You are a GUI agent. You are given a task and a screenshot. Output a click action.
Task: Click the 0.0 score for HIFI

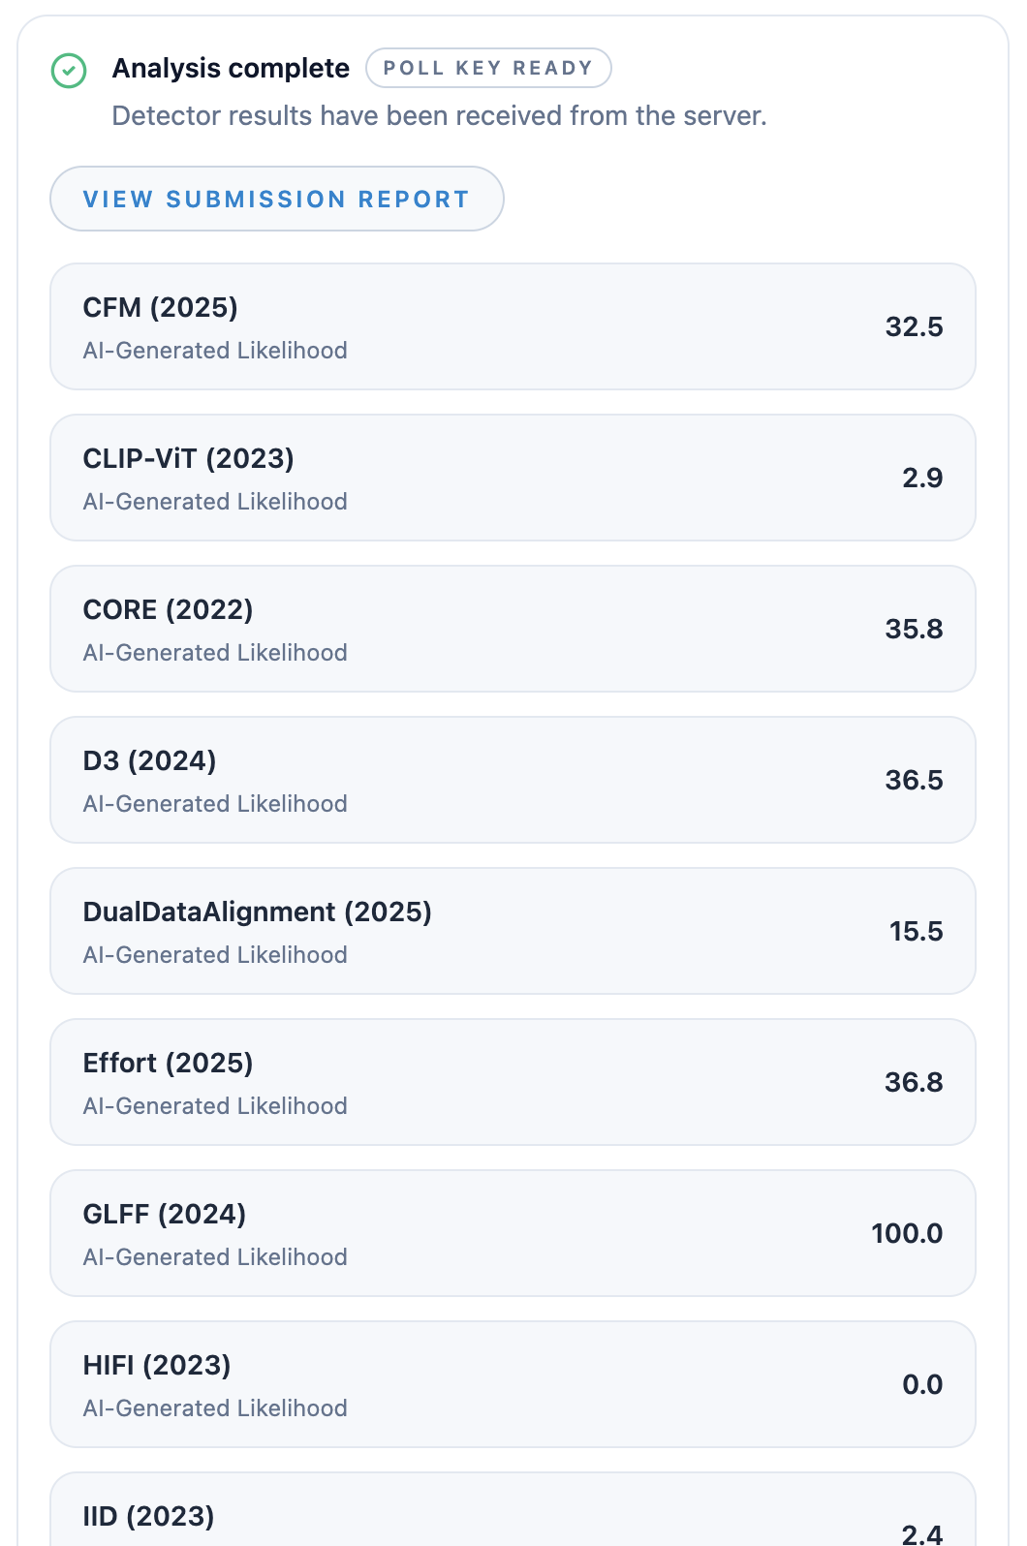tap(922, 1384)
